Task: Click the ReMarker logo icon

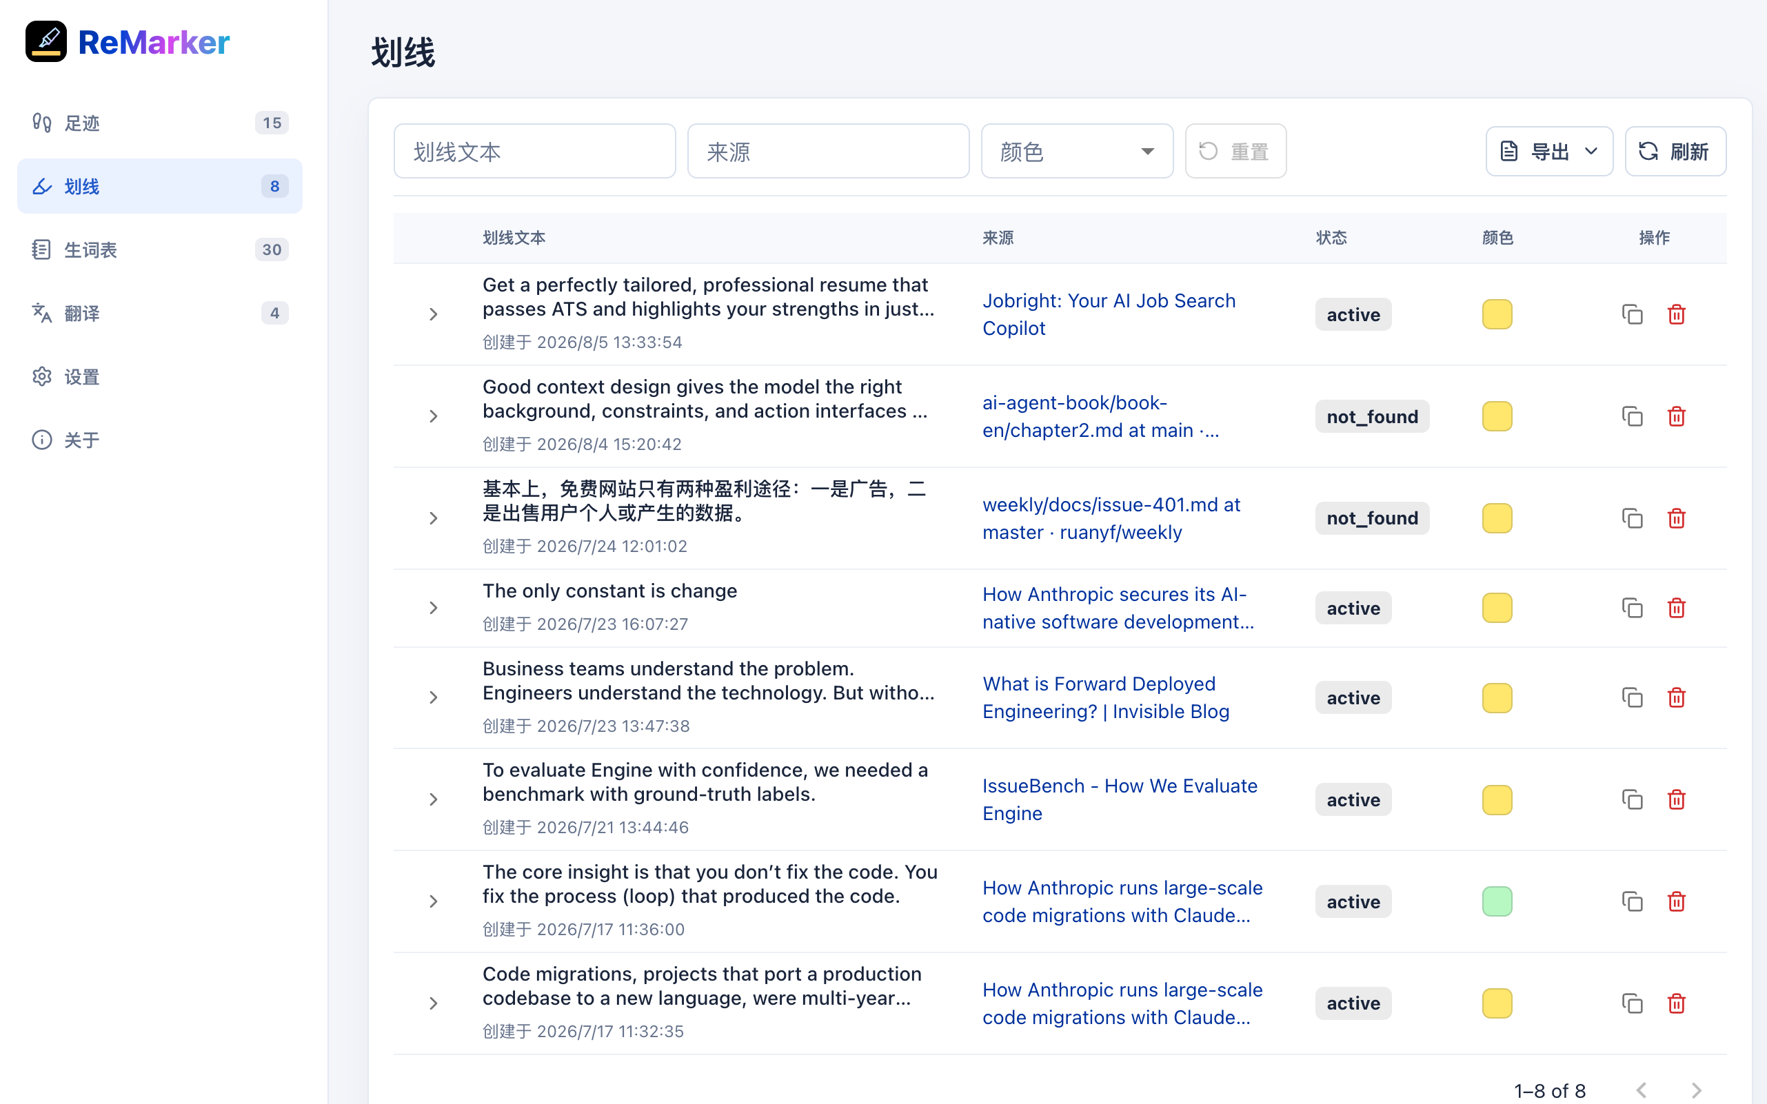Action: tap(46, 41)
